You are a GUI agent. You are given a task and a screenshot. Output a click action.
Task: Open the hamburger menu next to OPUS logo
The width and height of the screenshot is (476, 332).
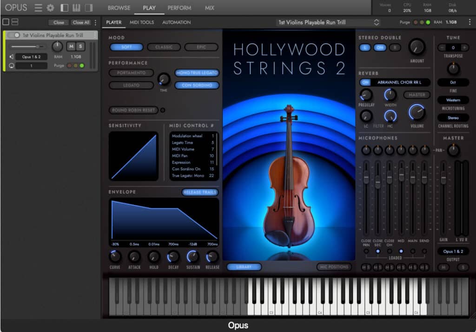pyautogui.click(x=37, y=8)
